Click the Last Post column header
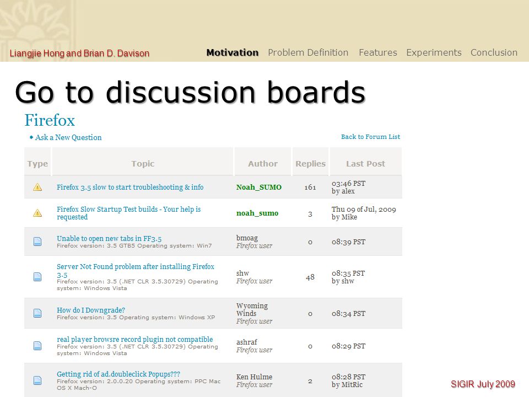529x397 pixels. [x=365, y=164]
